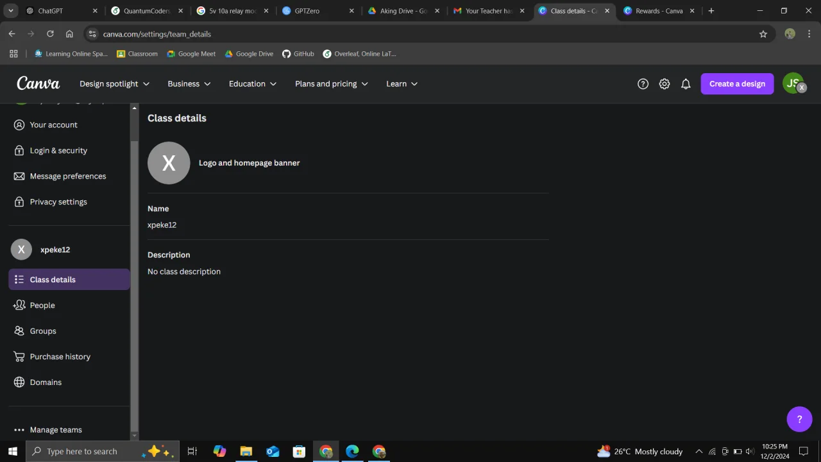Open Task View on the taskbar
This screenshot has height=462, width=821.
[192, 451]
